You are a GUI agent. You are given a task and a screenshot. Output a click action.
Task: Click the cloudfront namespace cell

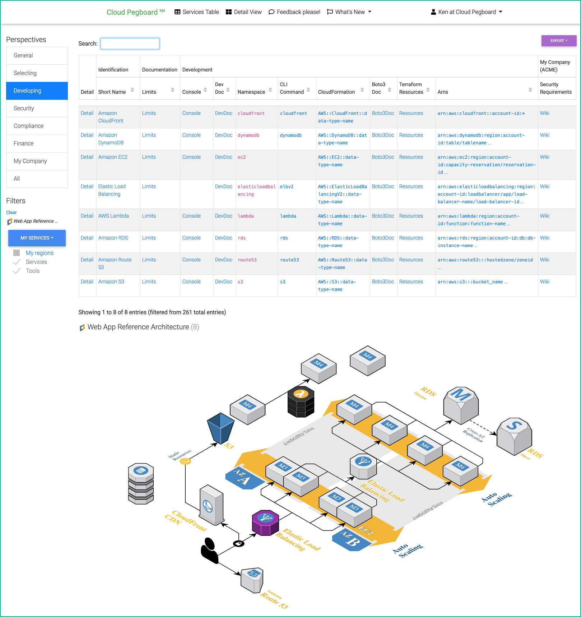point(251,113)
